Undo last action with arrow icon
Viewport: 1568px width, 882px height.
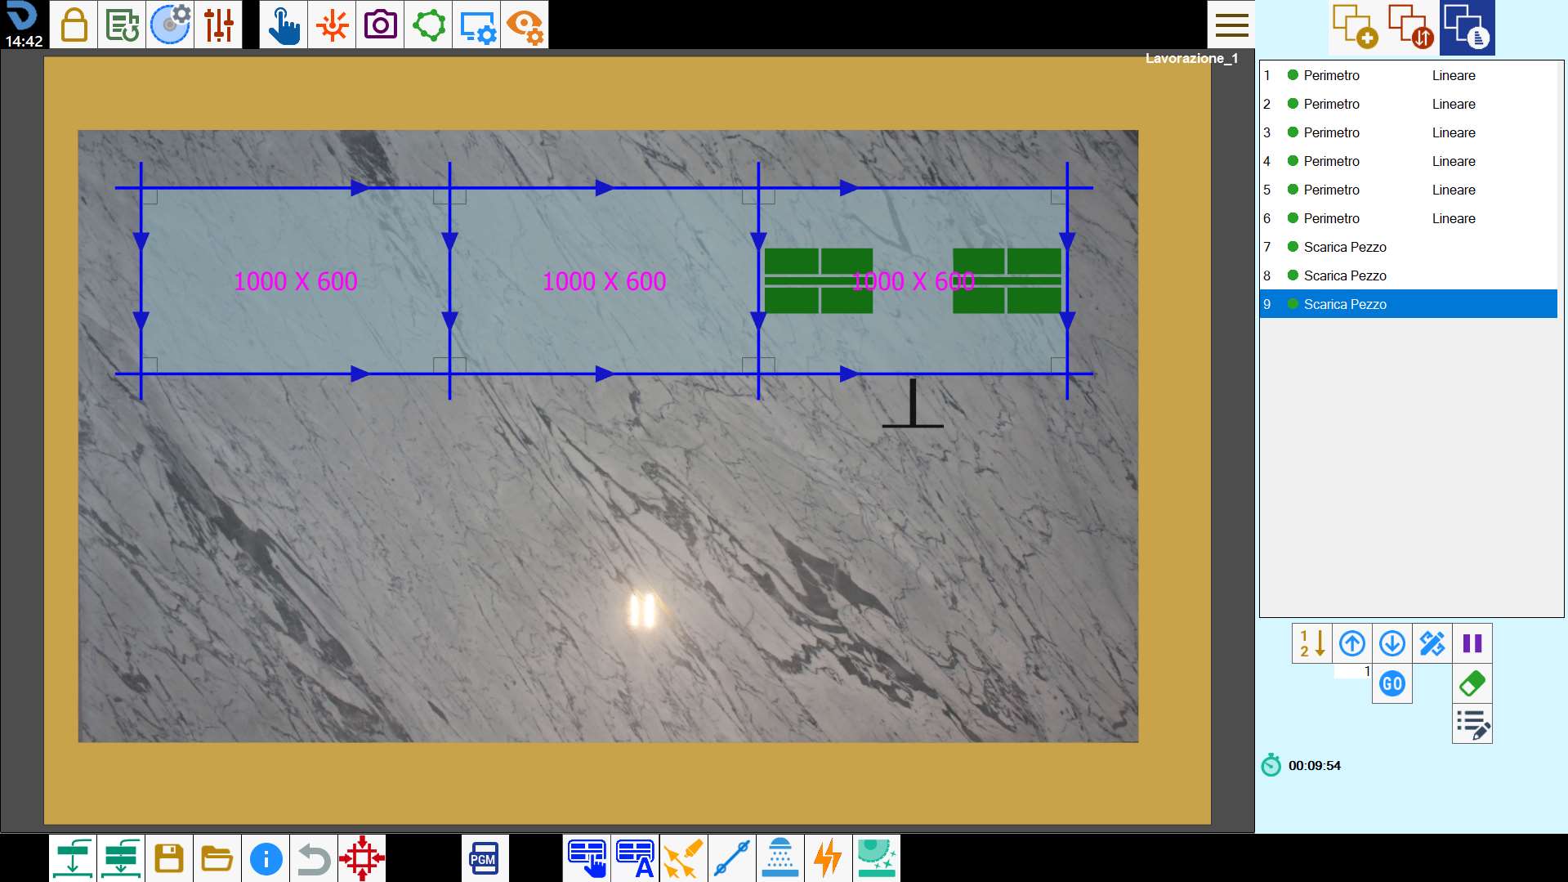(314, 858)
